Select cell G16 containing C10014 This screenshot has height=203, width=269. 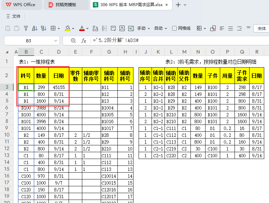tap(109, 176)
